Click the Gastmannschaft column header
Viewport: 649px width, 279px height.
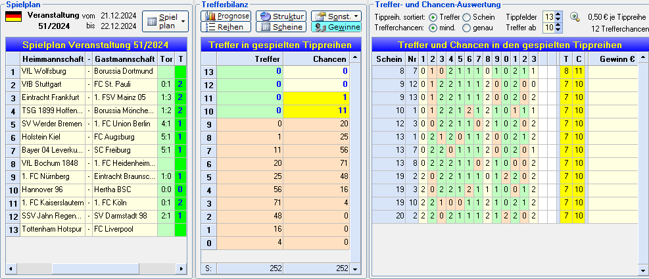click(124, 59)
